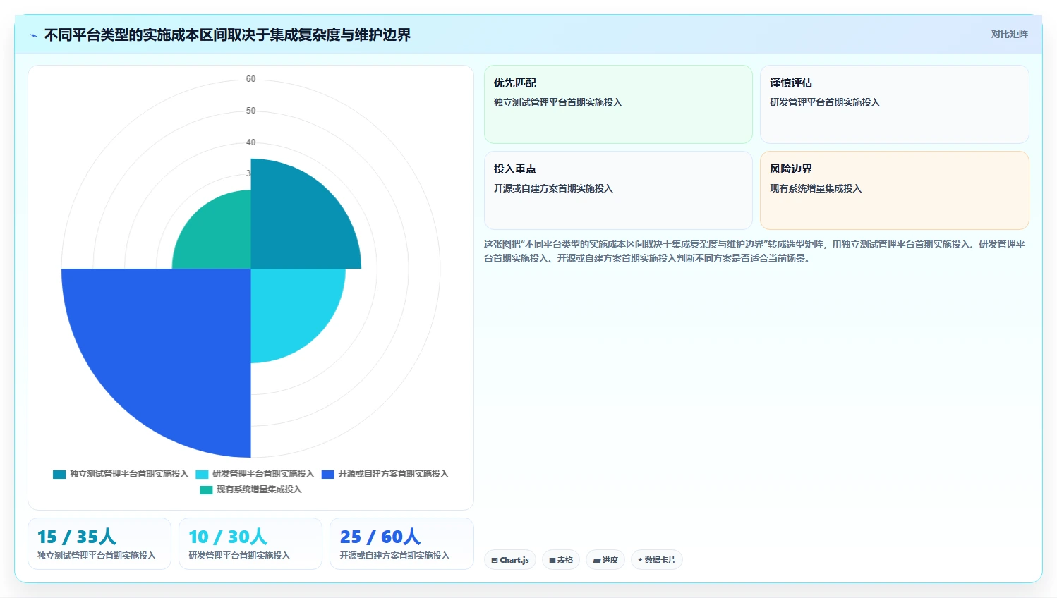Click caption under 25 / 60人 value
Screen dimensions: 1057x598
tap(394, 556)
